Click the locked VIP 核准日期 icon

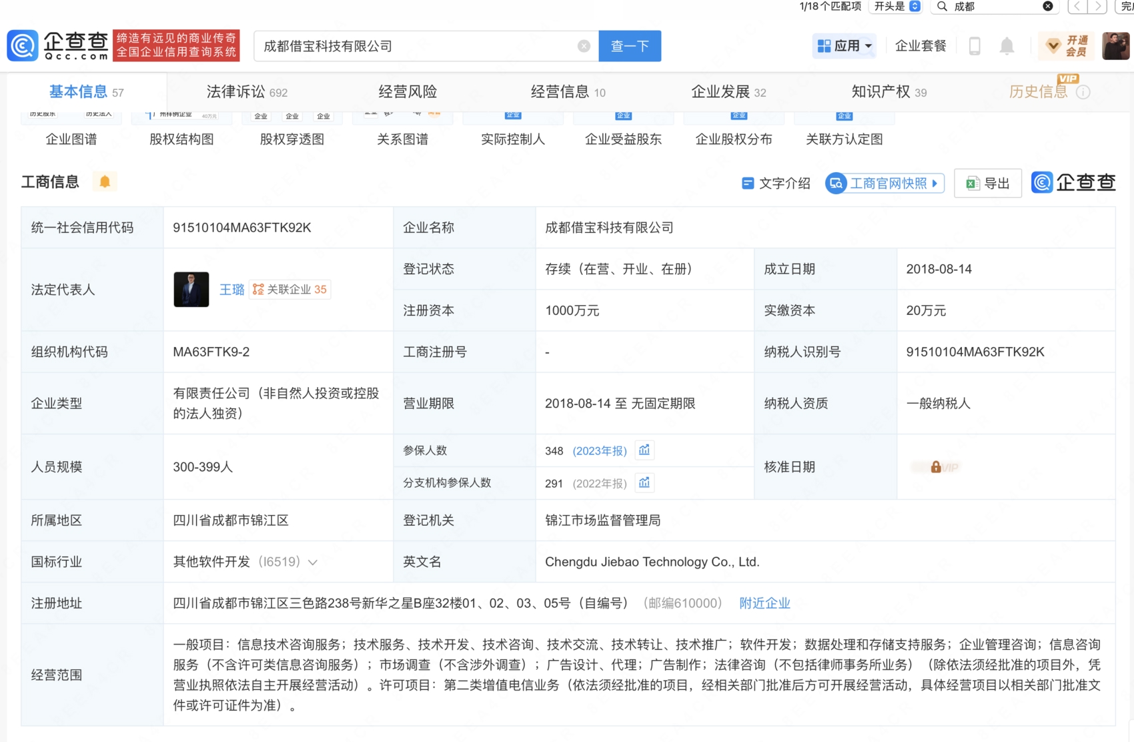pyautogui.click(x=936, y=467)
